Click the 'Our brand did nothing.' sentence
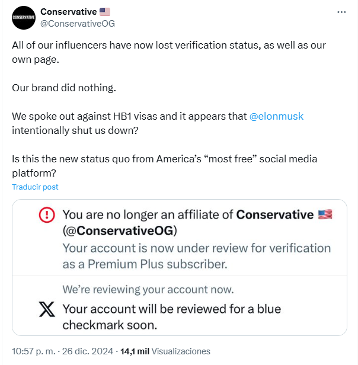 [x=64, y=88]
